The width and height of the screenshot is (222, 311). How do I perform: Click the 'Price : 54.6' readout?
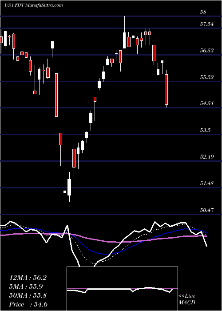28,304
